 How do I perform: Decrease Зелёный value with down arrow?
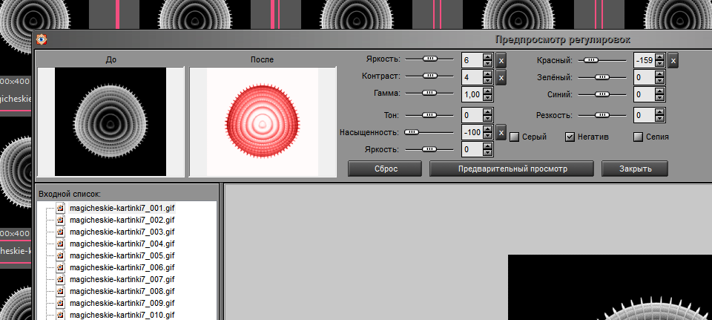tap(659, 81)
